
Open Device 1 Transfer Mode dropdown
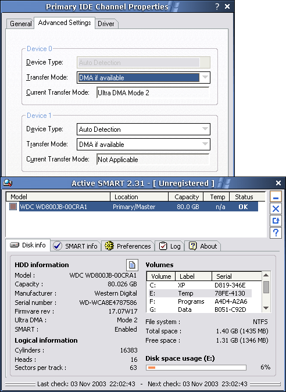(205, 144)
